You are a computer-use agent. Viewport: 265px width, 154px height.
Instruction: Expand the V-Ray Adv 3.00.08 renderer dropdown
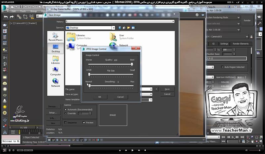[x=238, y=30]
